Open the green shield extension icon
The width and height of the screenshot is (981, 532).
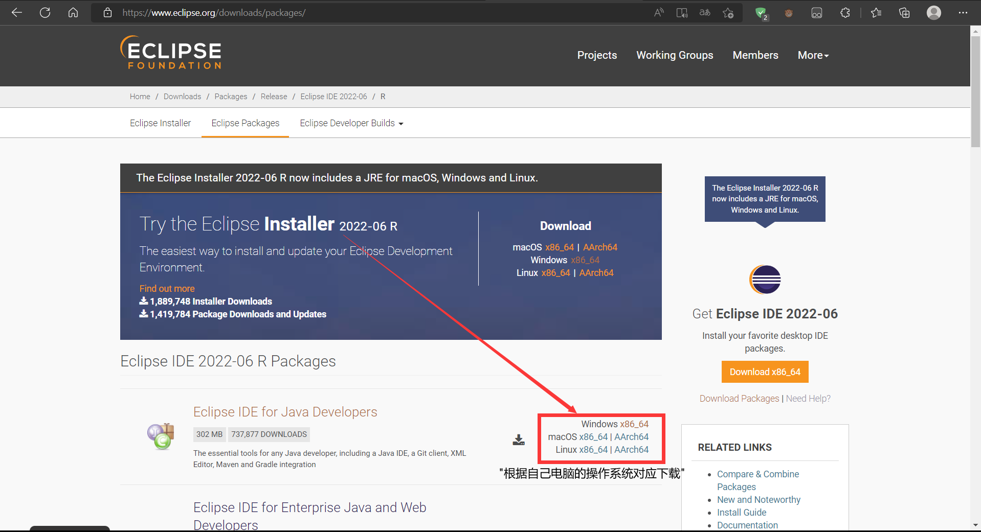coord(761,13)
